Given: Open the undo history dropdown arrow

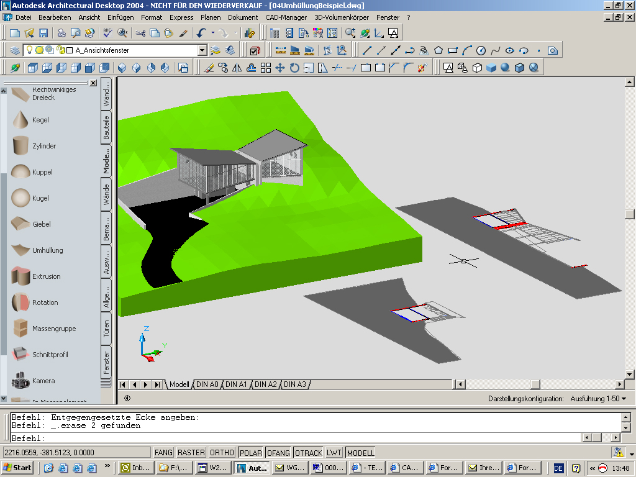Looking at the screenshot, I should tap(213, 34).
